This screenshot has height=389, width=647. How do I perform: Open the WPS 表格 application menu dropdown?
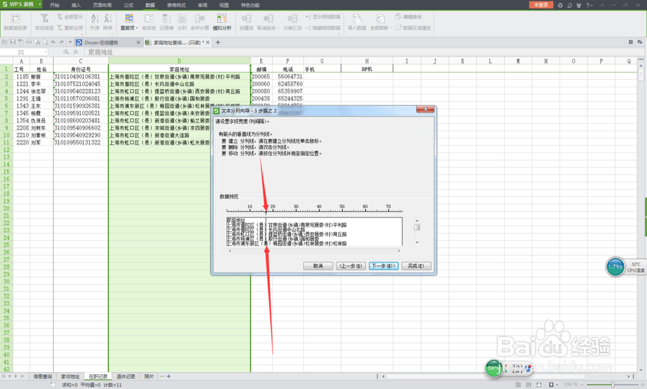[40, 4]
